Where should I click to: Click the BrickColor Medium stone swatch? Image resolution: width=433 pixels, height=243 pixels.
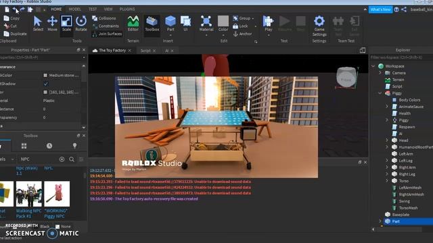[x=45, y=75]
